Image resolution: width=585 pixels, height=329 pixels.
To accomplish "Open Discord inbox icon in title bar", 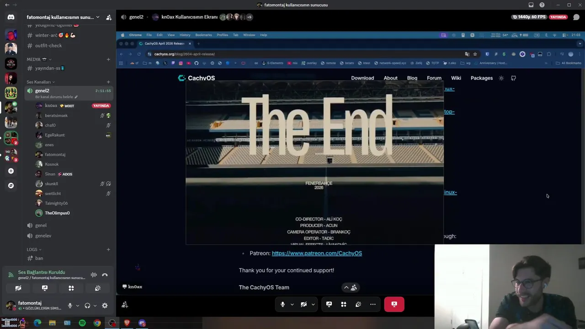I will (x=531, y=5).
